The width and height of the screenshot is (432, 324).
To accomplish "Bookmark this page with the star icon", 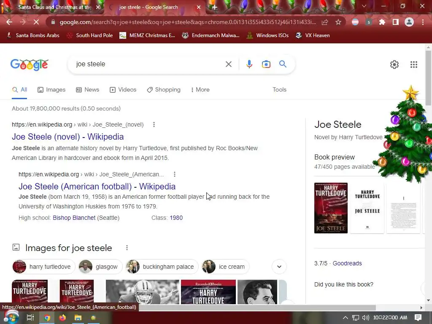I will pos(338,22).
